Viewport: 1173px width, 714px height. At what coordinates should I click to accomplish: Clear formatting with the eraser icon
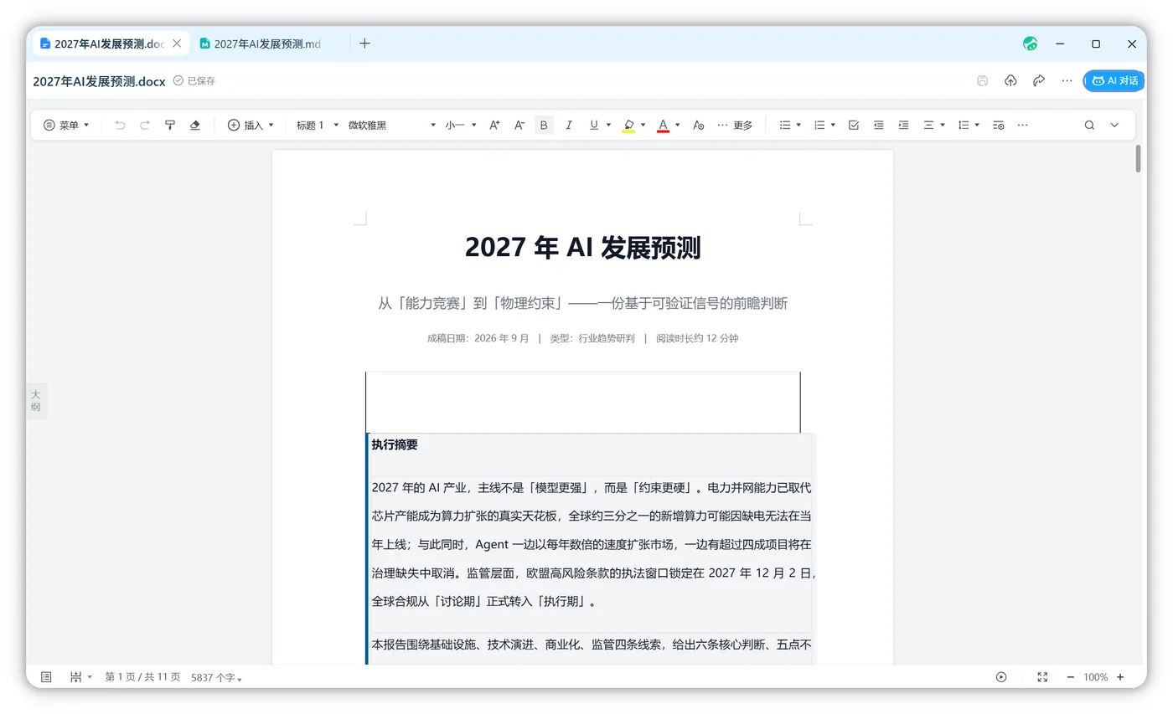[195, 125]
